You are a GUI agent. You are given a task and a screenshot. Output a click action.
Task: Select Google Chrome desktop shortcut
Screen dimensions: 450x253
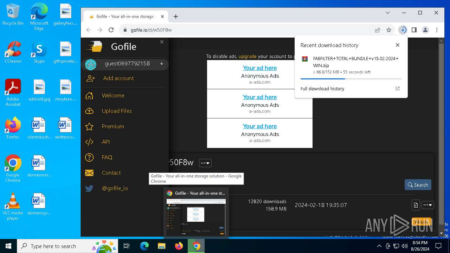13,169
